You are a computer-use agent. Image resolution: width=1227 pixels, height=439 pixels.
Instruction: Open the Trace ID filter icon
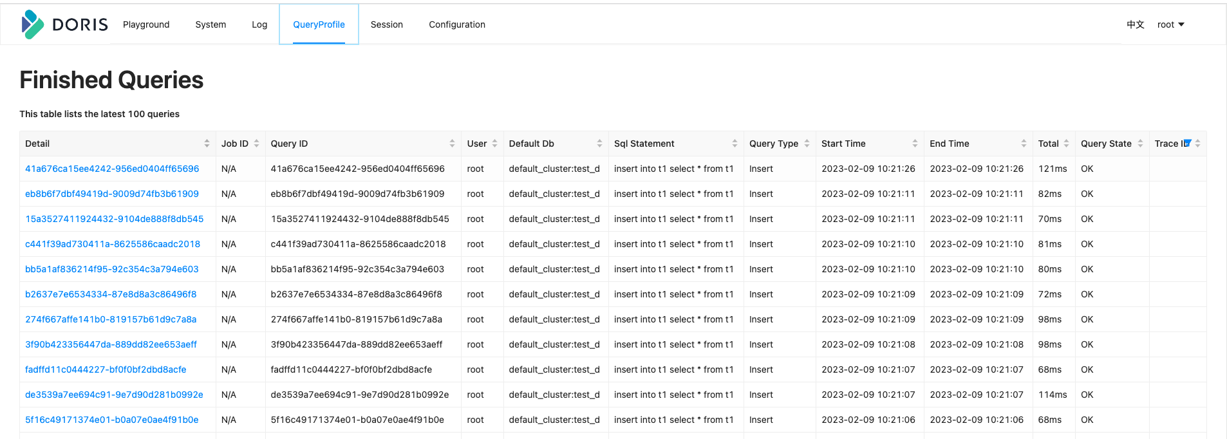1188,143
